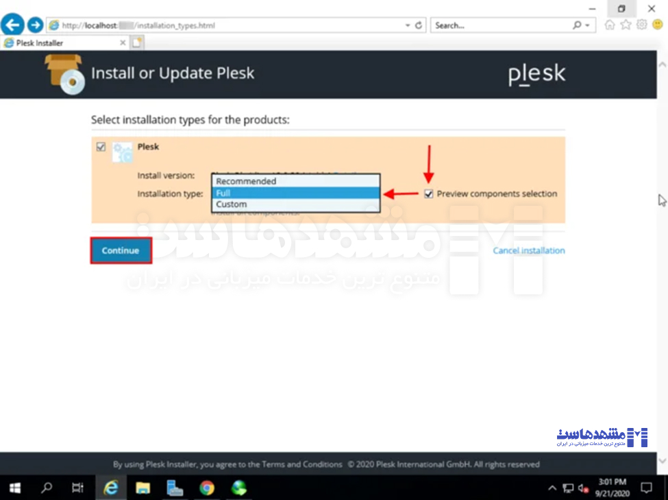This screenshot has height=500, width=668.
Task: Toggle Preview components selection checkbox
Action: tap(429, 193)
